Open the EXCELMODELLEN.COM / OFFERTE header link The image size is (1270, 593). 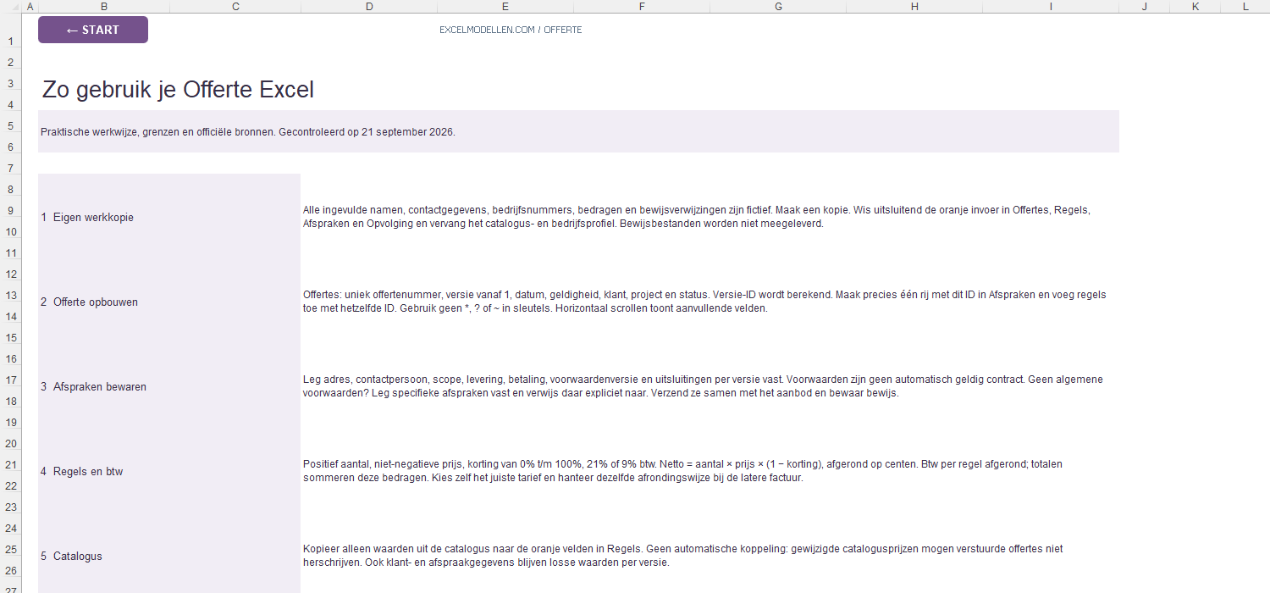pyautogui.click(x=511, y=30)
